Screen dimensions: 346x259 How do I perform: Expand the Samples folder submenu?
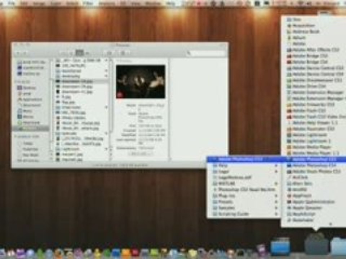click(276, 208)
